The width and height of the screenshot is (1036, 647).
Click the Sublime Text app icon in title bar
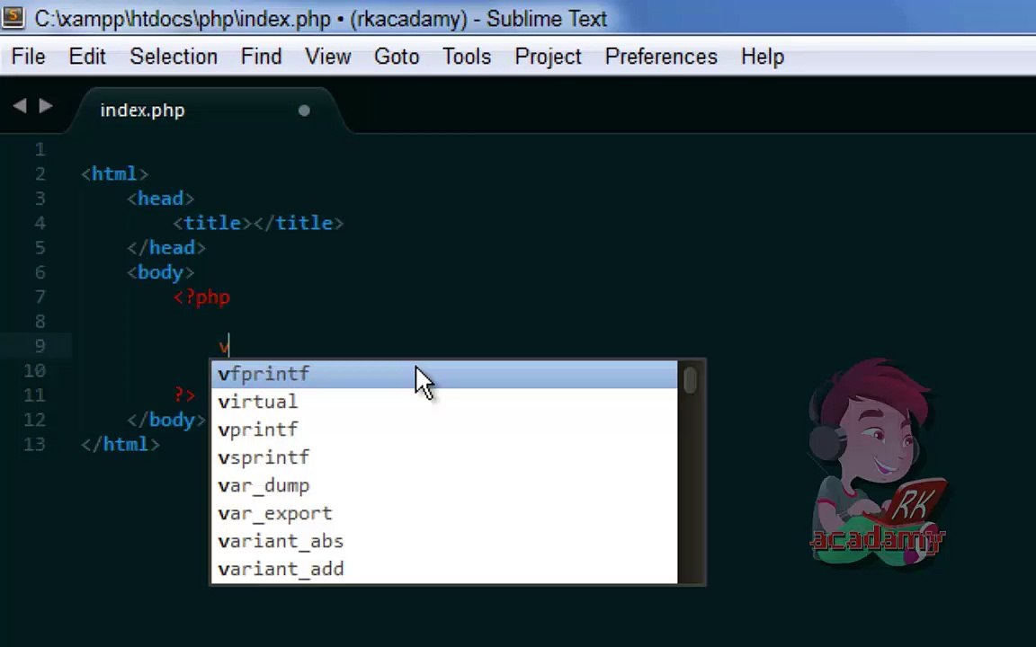click(13, 17)
